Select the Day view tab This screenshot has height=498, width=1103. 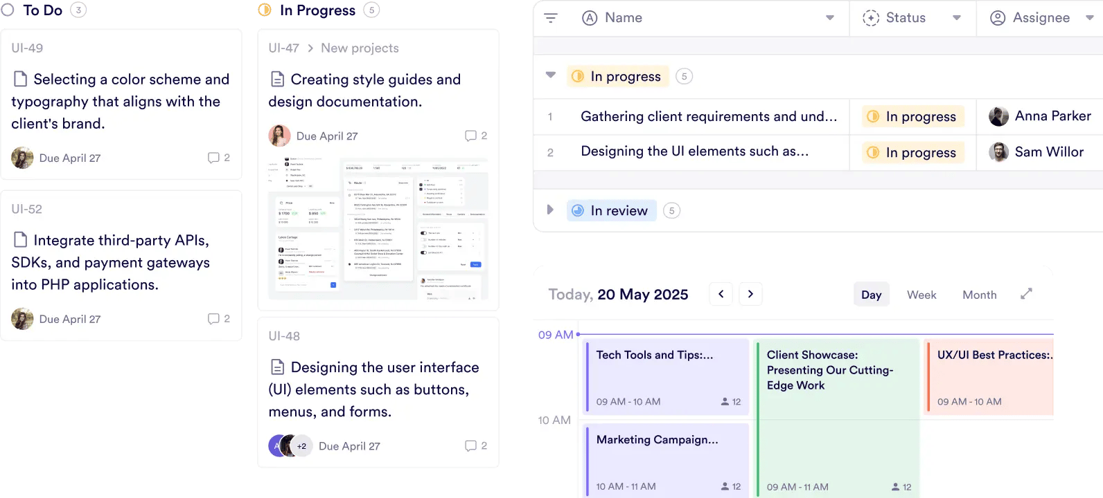(x=871, y=295)
